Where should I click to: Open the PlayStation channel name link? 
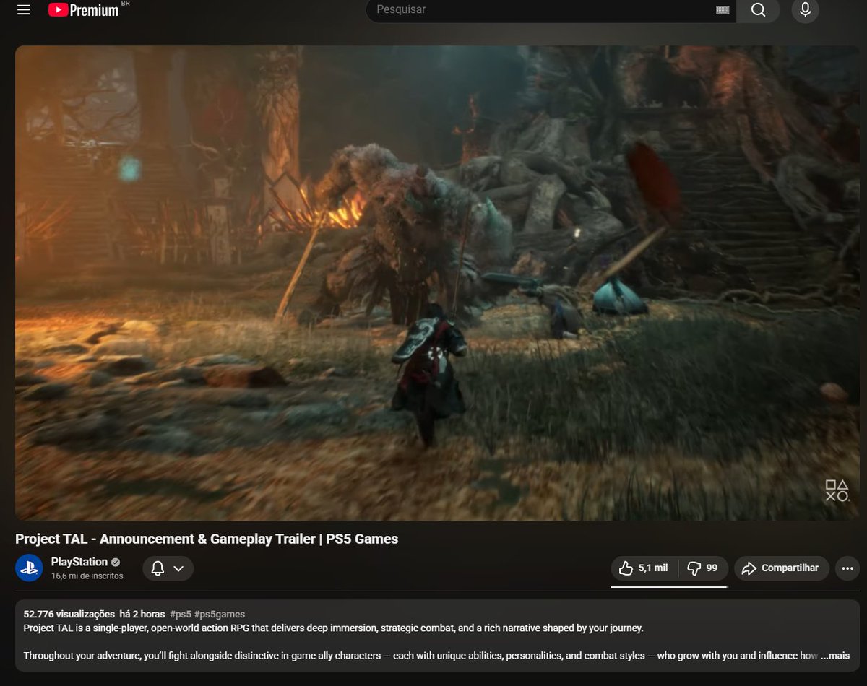pyautogui.click(x=79, y=562)
